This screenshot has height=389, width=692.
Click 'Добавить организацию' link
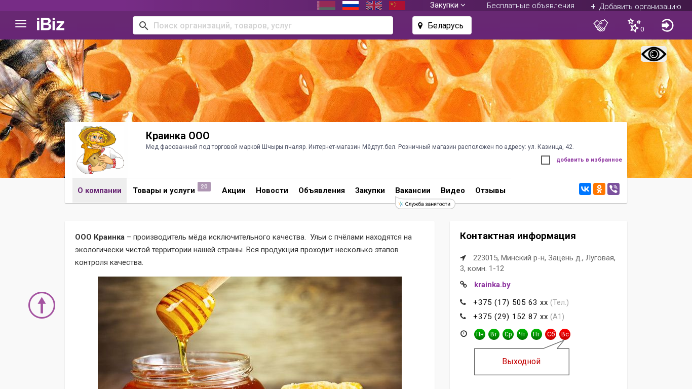pyautogui.click(x=636, y=7)
